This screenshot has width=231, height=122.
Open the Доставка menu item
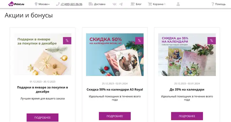pos(100,4)
